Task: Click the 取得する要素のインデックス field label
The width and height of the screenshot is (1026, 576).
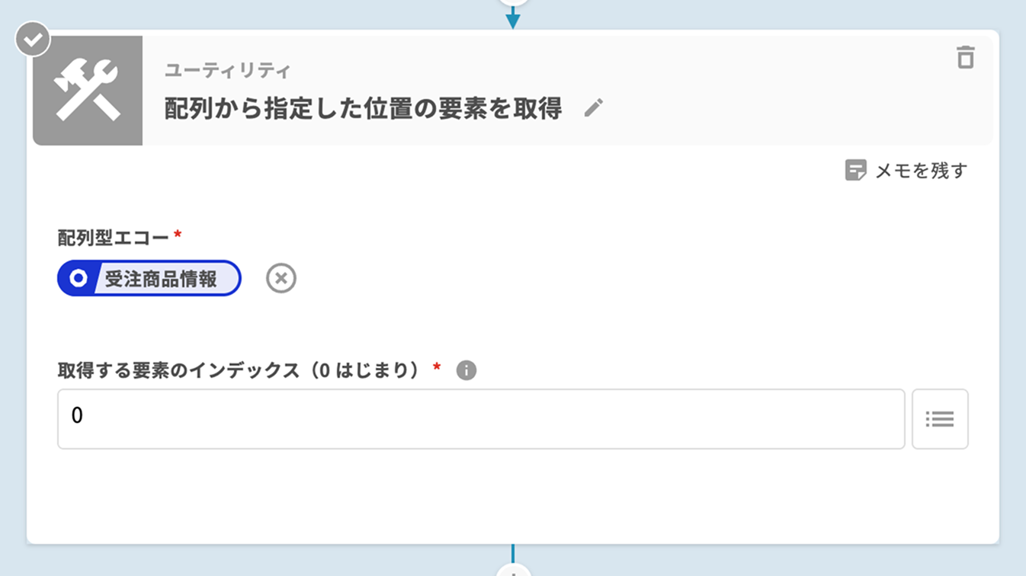Action: tap(239, 370)
